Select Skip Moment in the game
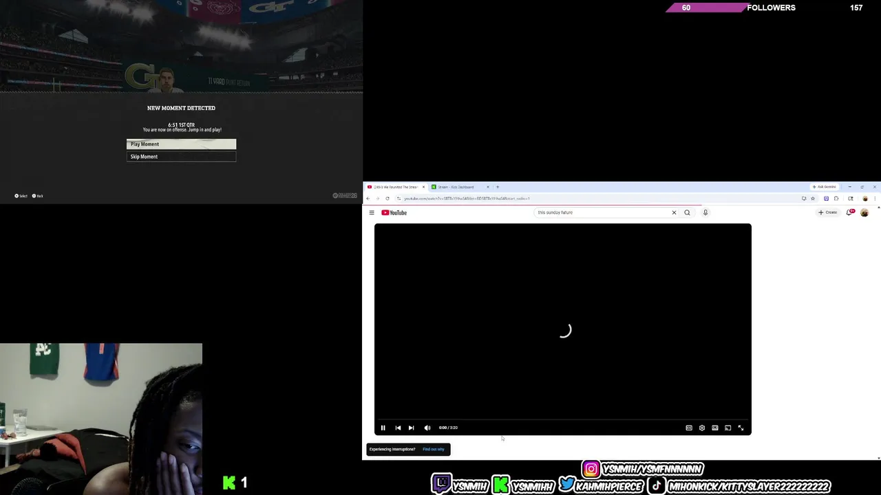The width and height of the screenshot is (881, 495). [181, 157]
